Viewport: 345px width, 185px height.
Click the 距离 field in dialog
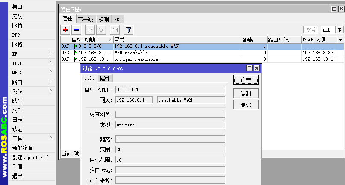tap(170, 139)
